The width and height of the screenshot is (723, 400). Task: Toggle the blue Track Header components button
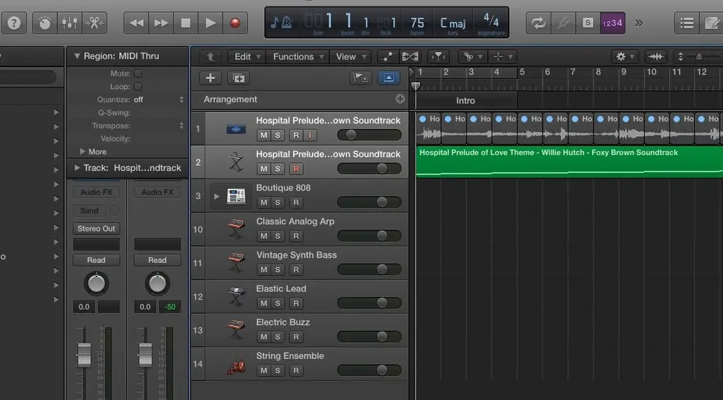(x=389, y=78)
